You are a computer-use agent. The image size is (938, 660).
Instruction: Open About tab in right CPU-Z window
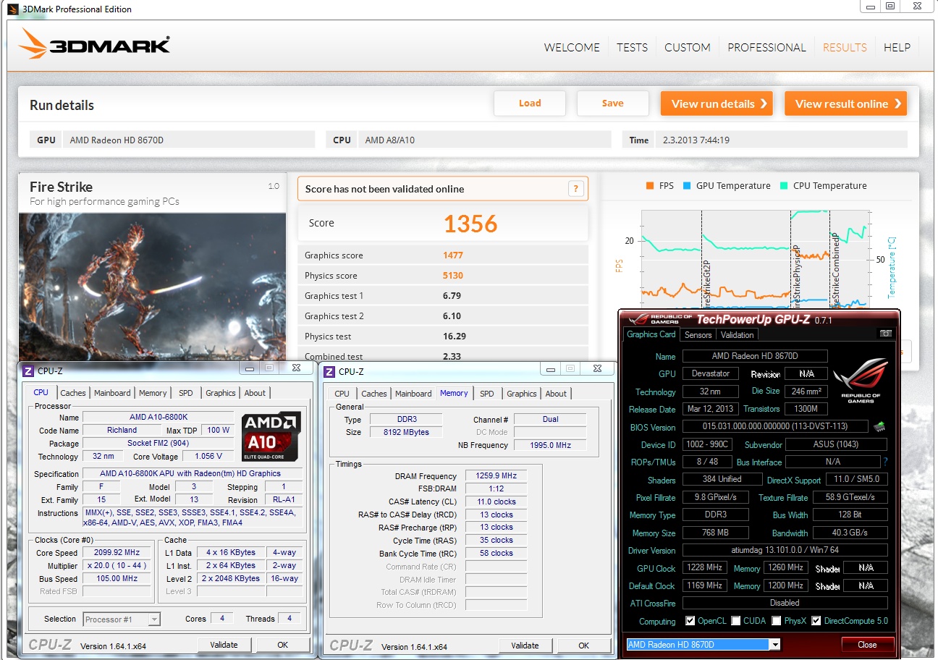pos(556,394)
